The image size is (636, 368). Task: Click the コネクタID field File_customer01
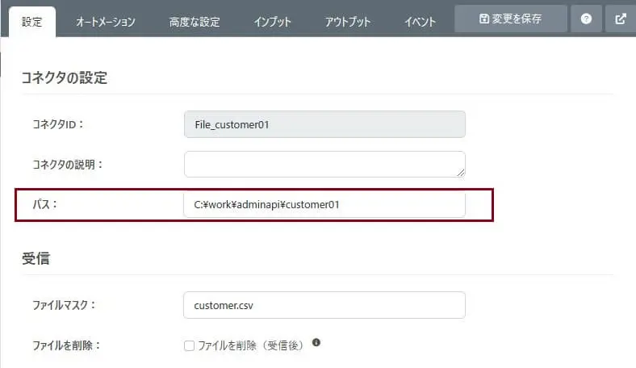[x=324, y=124]
